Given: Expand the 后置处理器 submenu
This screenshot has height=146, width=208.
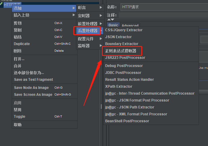Looking at the screenshot, I should click(x=90, y=31).
